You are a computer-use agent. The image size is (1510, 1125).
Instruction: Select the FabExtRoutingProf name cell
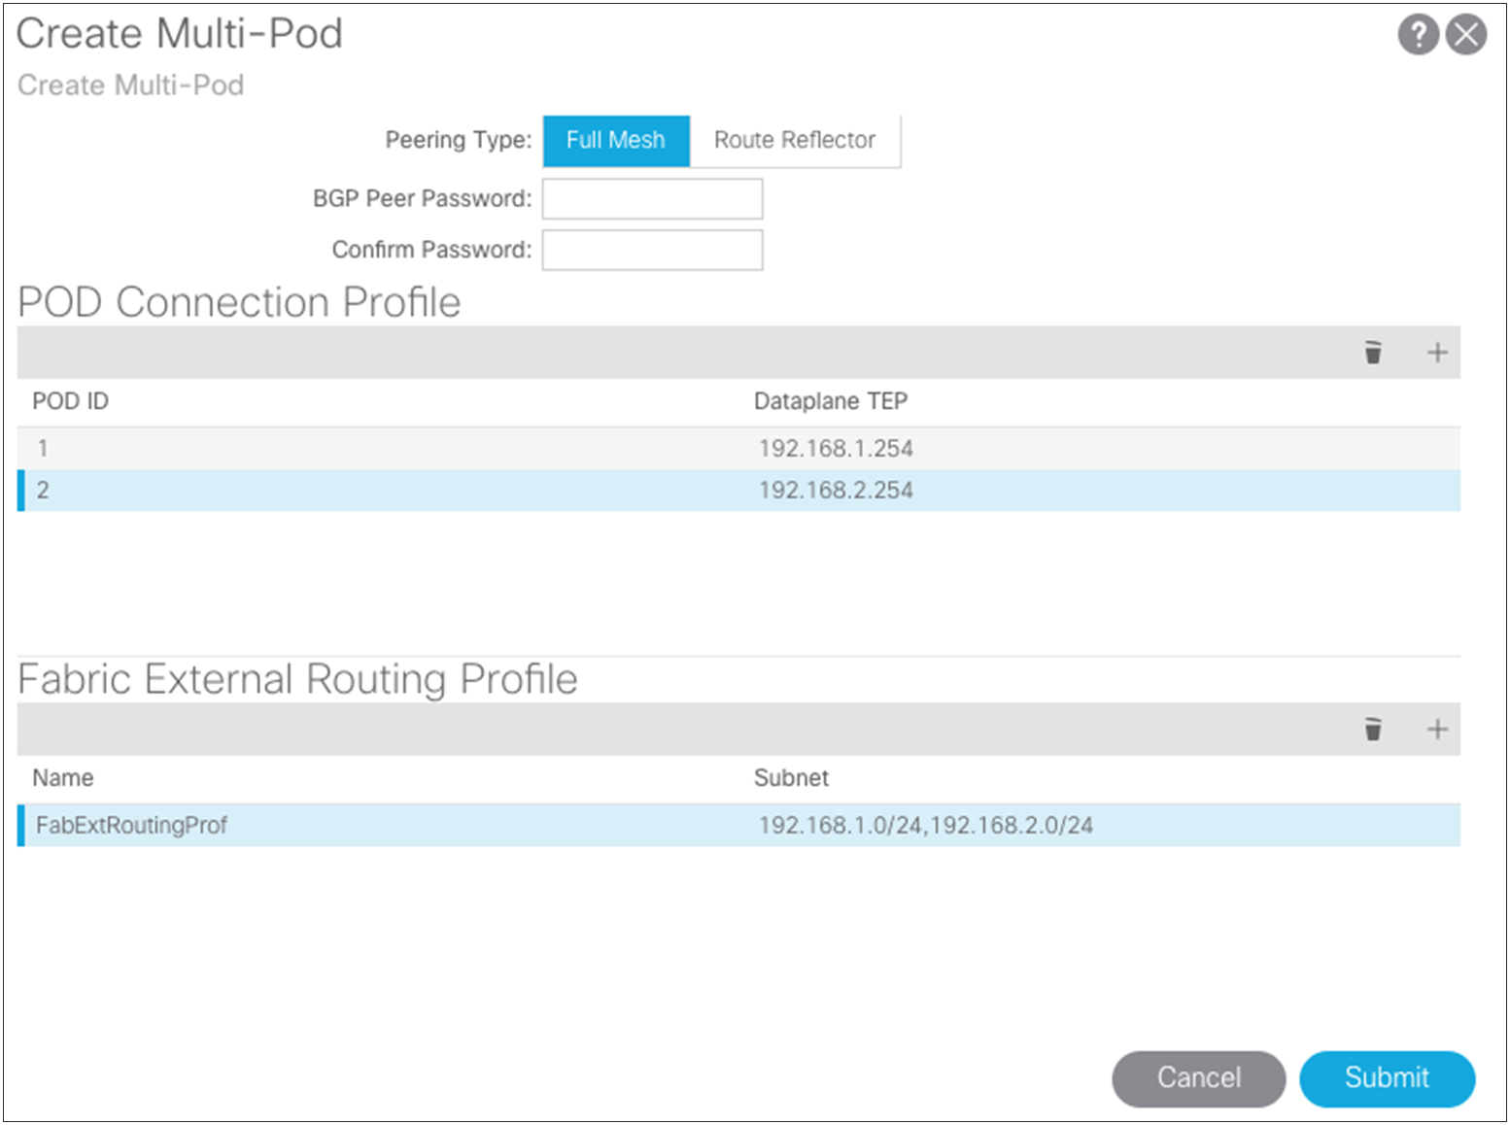pos(131,825)
